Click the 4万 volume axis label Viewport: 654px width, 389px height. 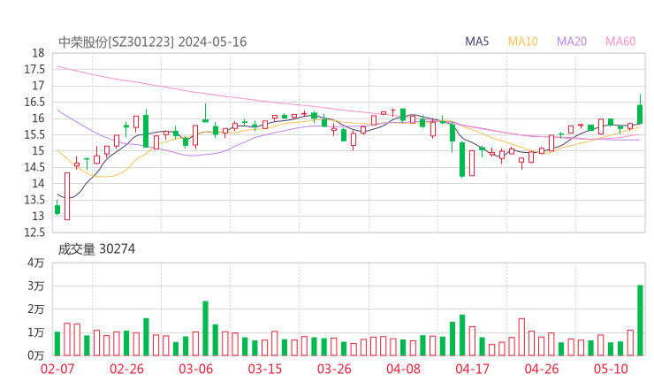point(36,263)
